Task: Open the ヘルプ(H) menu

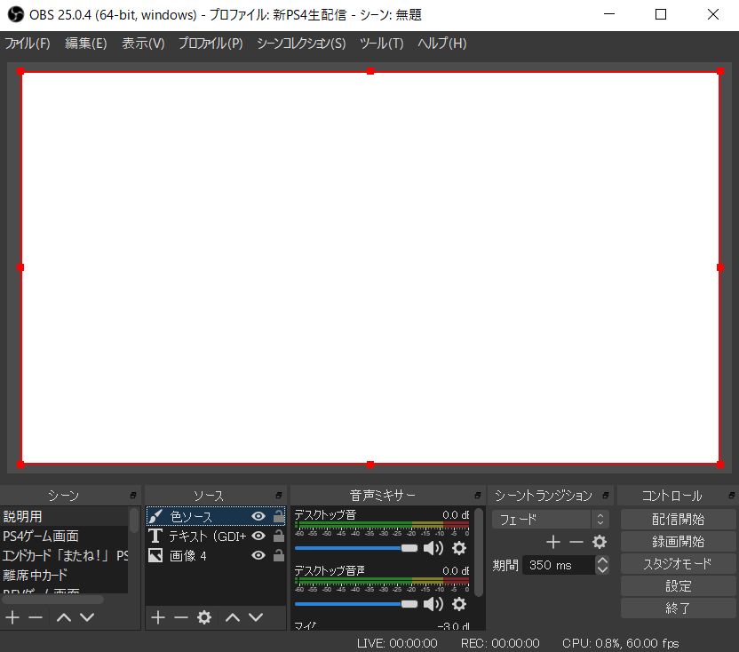Action: click(x=442, y=44)
